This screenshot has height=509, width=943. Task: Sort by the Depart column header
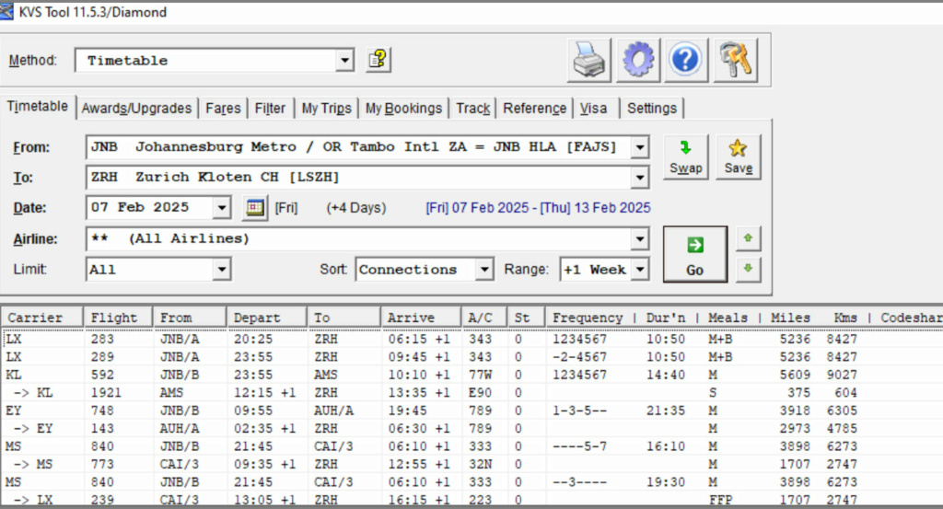click(266, 318)
